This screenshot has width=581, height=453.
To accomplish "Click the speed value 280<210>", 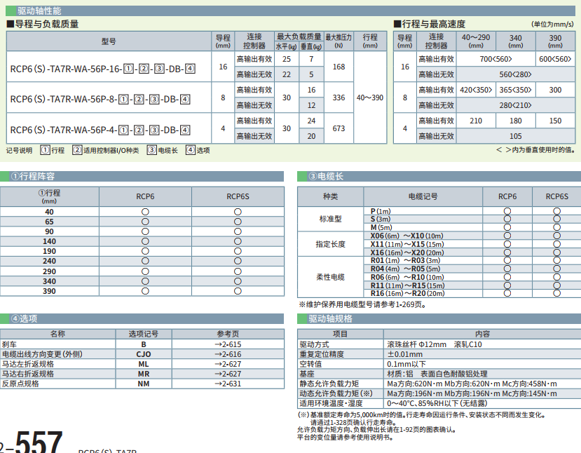I will pos(515,105).
